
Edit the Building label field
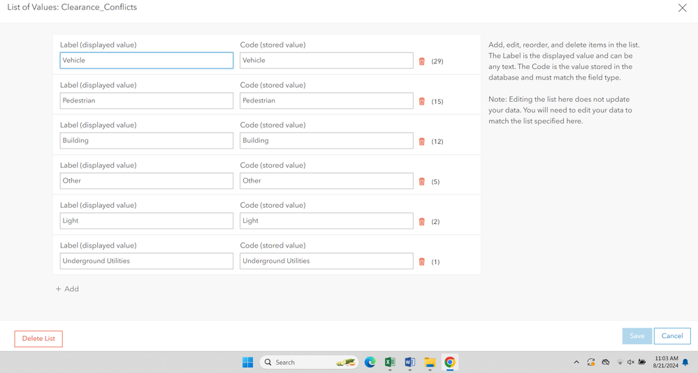click(x=147, y=141)
